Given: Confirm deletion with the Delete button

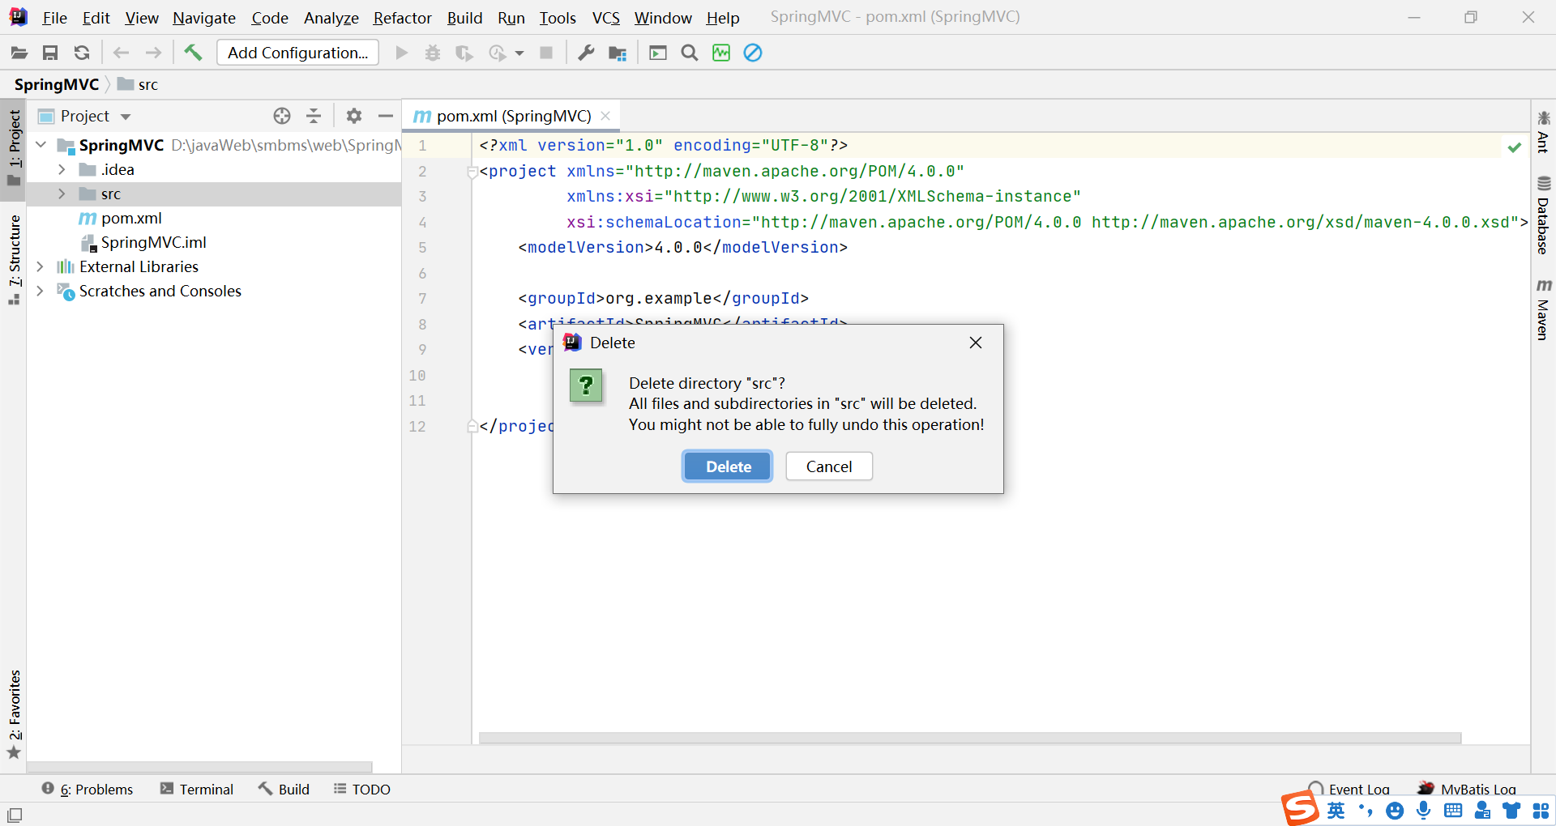Looking at the screenshot, I should (x=728, y=466).
